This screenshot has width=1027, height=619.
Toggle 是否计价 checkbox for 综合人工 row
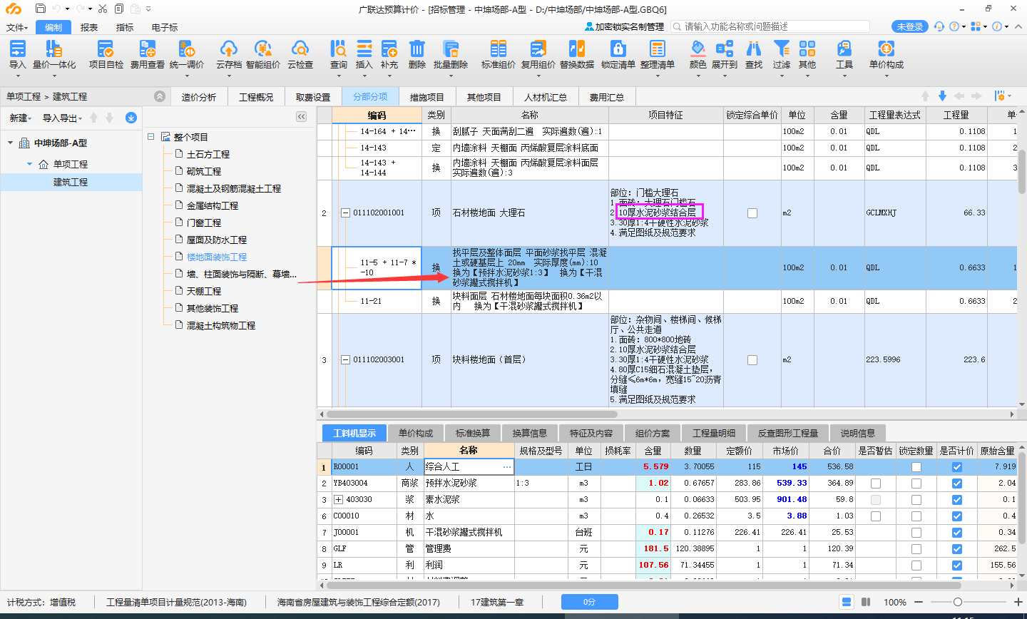(957, 467)
